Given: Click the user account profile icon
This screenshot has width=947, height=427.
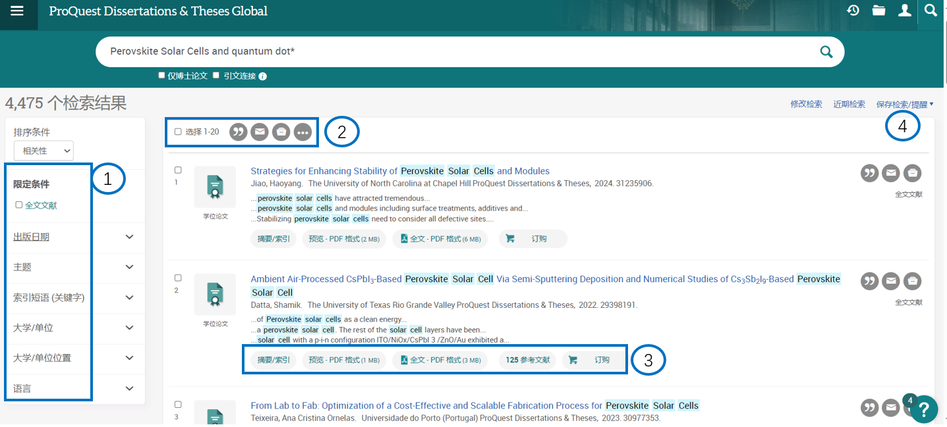Looking at the screenshot, I should tap(905, 11).
